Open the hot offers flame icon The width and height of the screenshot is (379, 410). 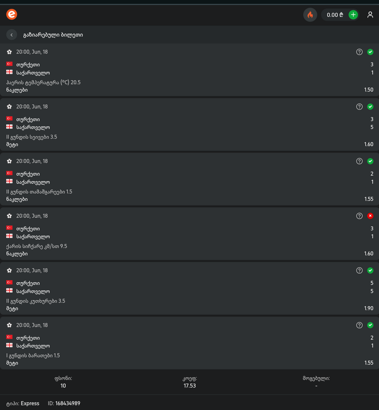coord(310,15)
